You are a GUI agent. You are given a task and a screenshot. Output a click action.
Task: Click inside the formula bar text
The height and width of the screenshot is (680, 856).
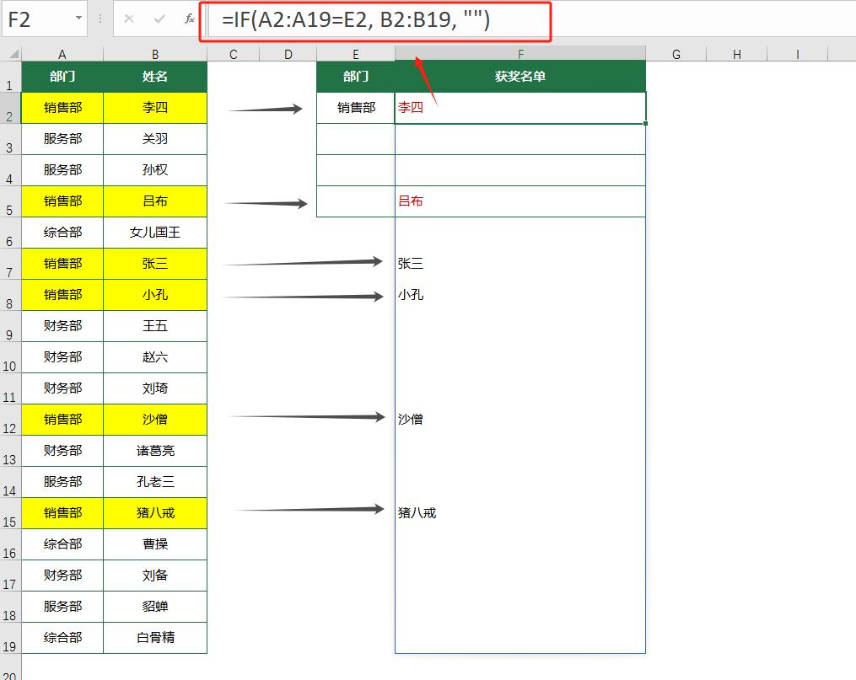pos(356,20)
